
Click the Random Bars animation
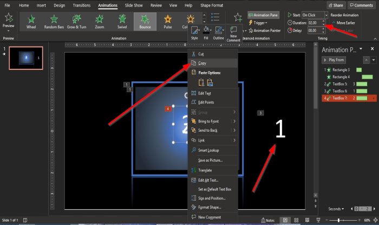(55, 23)
